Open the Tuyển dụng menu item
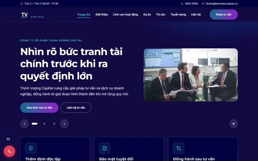Screen dimensions: 258x161 pyautogui.click(x=178, y=14)
